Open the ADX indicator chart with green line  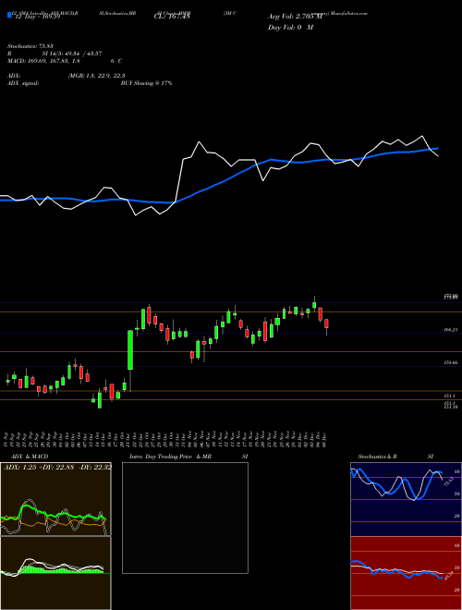pyautogui.click(x=55, y=499)
